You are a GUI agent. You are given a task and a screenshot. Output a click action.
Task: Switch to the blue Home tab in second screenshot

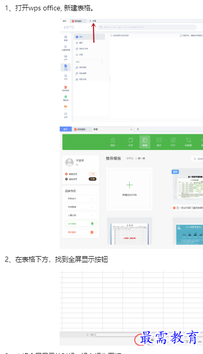(x=65, y=129)
